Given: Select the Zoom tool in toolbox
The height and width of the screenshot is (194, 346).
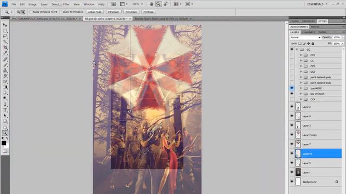Looking at the screenshot, I should 5,133.
